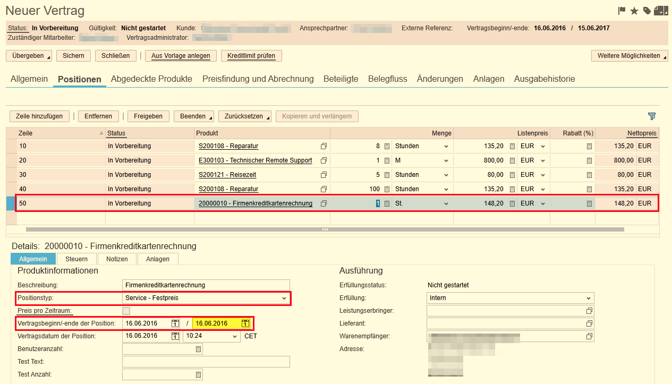Select row 50 using its row selector

tap(11, 203)
